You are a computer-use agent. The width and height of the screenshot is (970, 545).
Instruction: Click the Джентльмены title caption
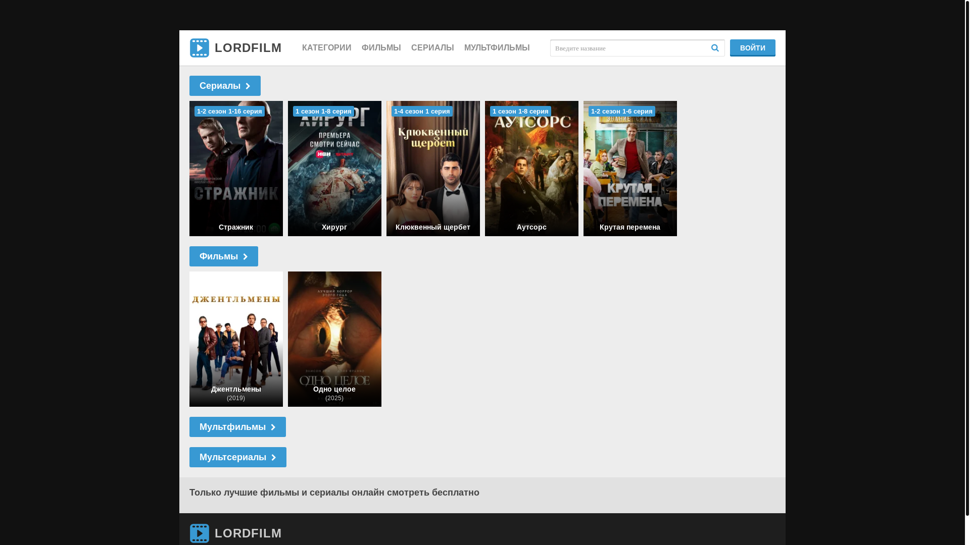point(236,389)
